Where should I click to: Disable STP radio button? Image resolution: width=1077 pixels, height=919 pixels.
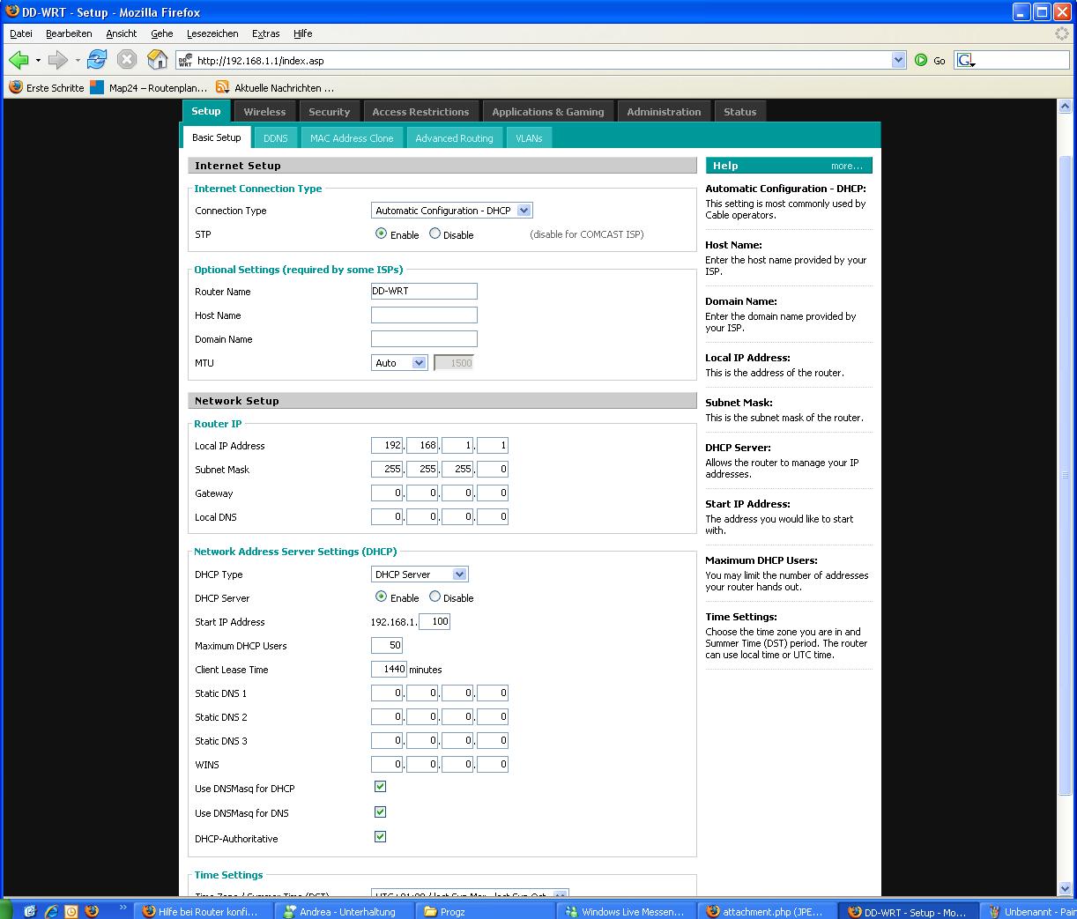click(435, 233)
